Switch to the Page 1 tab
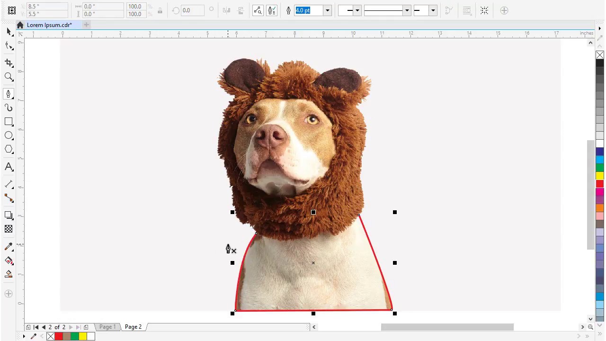This screenshot has width=606, height=341. 107,327
